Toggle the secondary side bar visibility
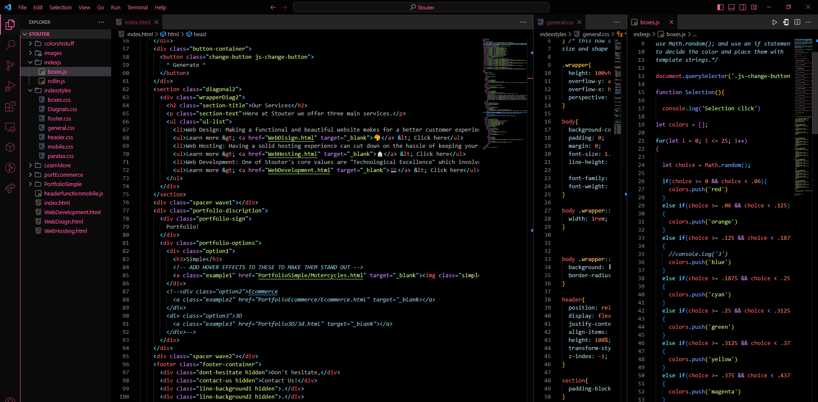Screen dimensions: 818x402 click(743, 7)
